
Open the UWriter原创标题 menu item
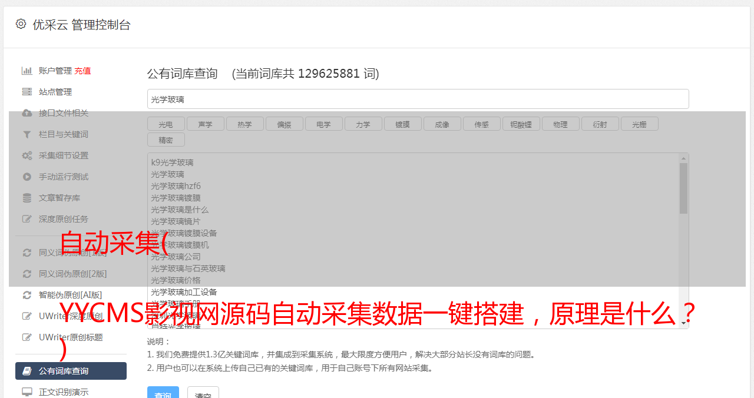[71, 337]
